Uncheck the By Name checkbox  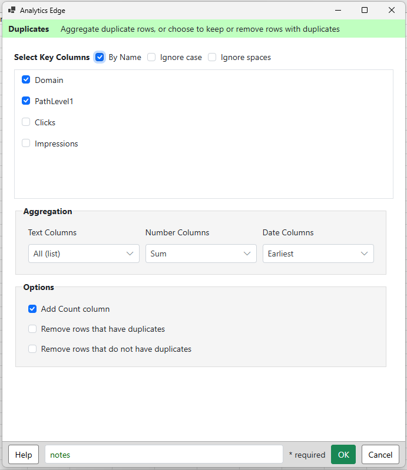click(100, 57)
